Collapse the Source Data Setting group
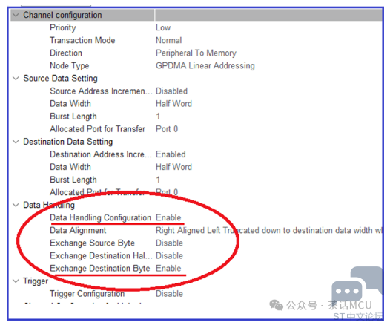This screenshot has height=328, width=390. coord(16,79)
